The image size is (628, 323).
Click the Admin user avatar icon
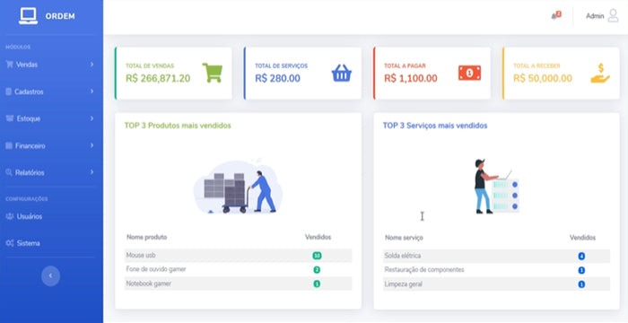(x=613, y=15)
